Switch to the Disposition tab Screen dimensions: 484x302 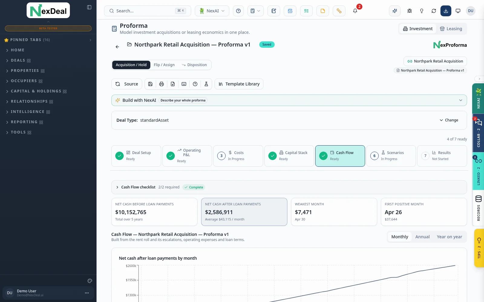click(194, 65)
